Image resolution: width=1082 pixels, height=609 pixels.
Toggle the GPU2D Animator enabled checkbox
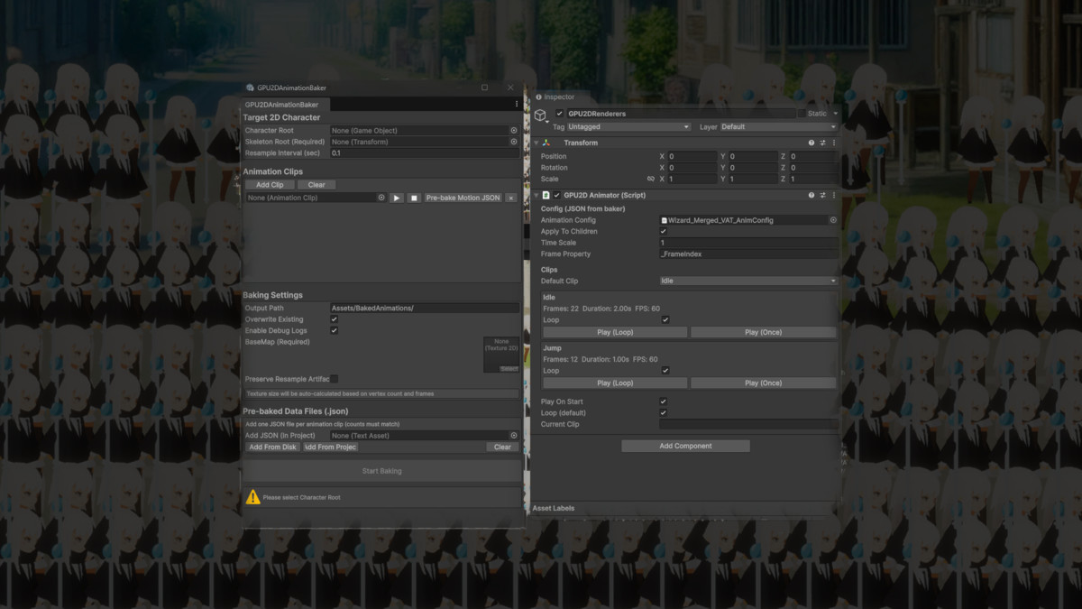tap(556, 195)
